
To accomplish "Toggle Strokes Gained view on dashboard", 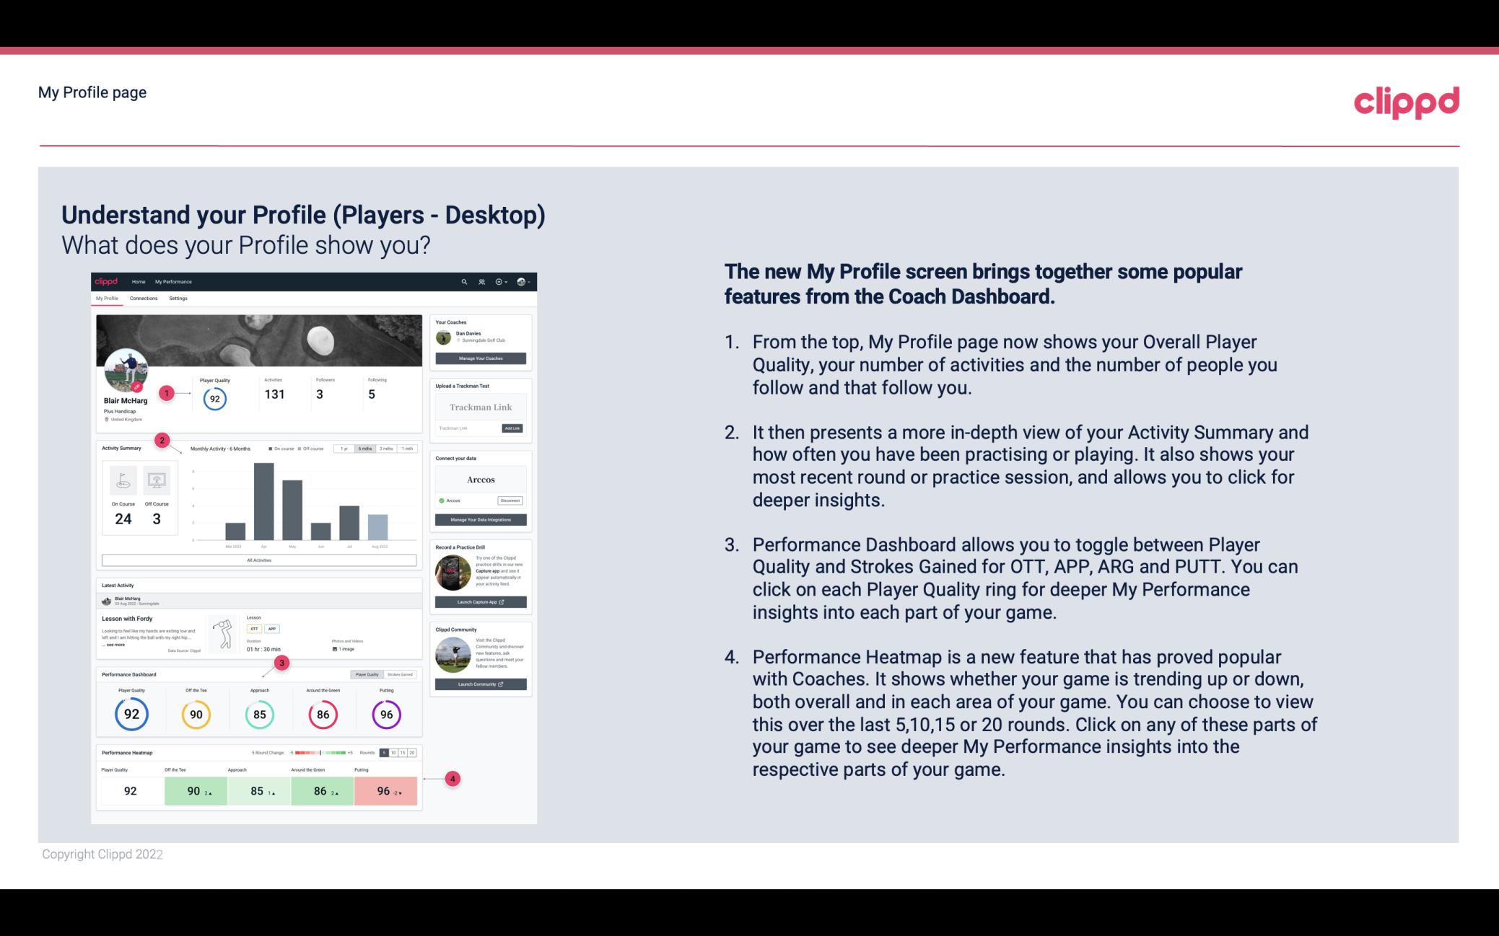I will tap(403, 674).
